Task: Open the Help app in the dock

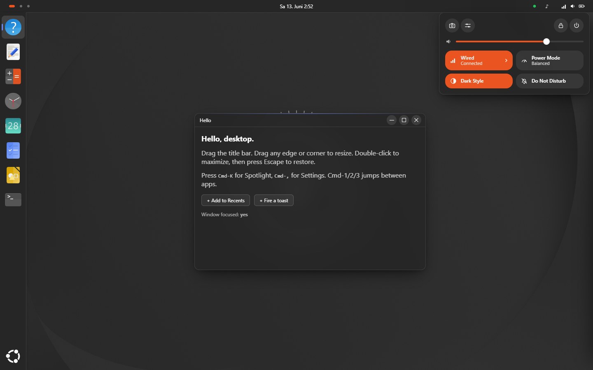Action: click(x=13, y=27)
